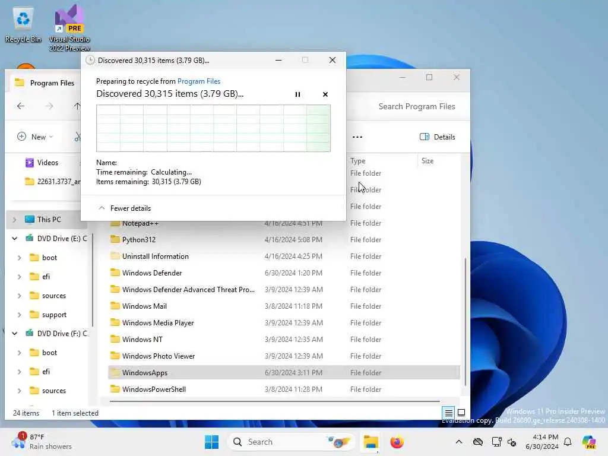The image size is (608, 456).
Task: Go up one folder level
Action: click(x=77, y=106)
